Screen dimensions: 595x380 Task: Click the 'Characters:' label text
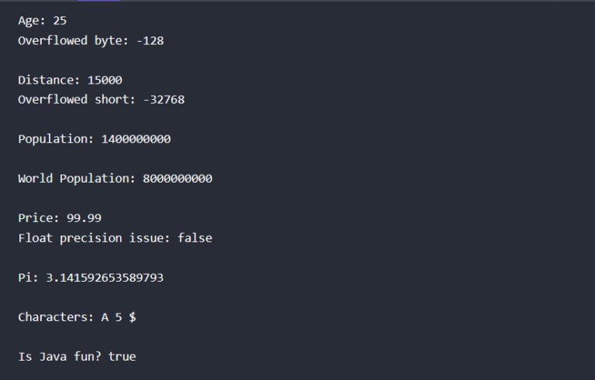click(x=53, y=317)
